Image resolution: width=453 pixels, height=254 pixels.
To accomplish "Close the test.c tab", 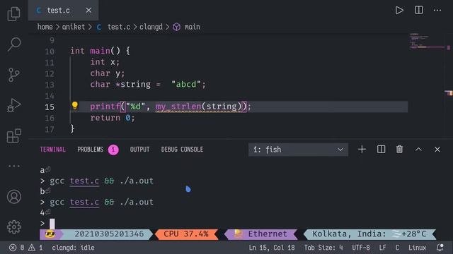I will (88, 11).
